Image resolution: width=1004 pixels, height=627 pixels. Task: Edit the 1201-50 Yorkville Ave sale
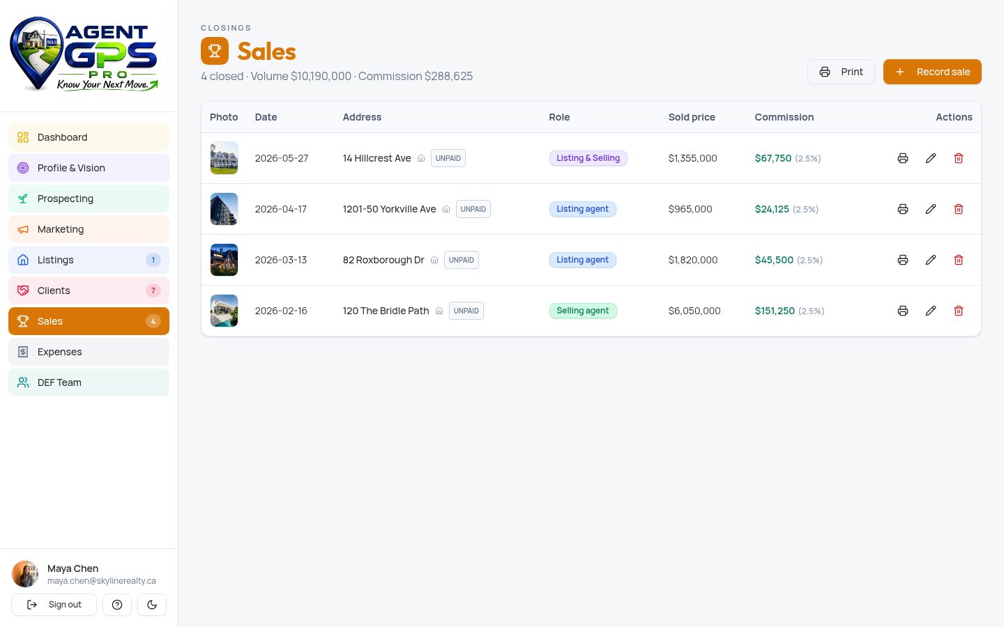click(931, 209)
